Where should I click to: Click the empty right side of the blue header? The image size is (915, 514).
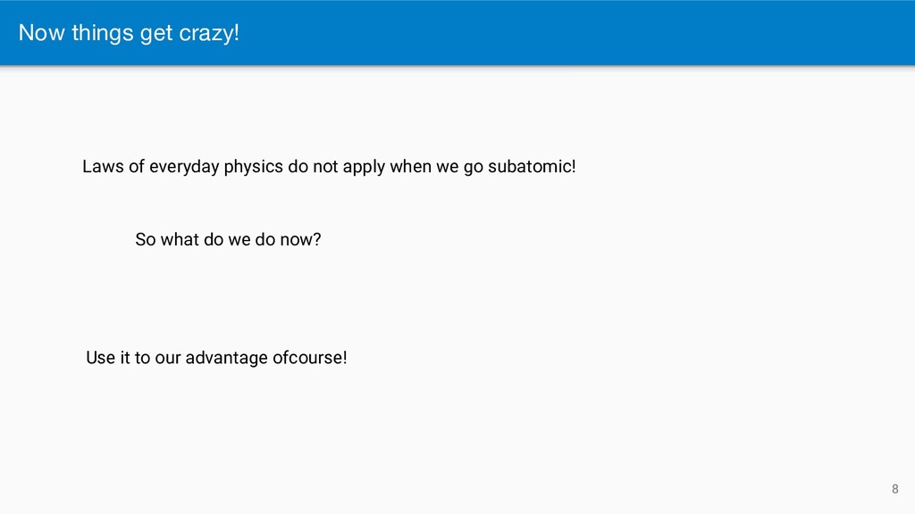pyautogui.click(x=625, y=33)
